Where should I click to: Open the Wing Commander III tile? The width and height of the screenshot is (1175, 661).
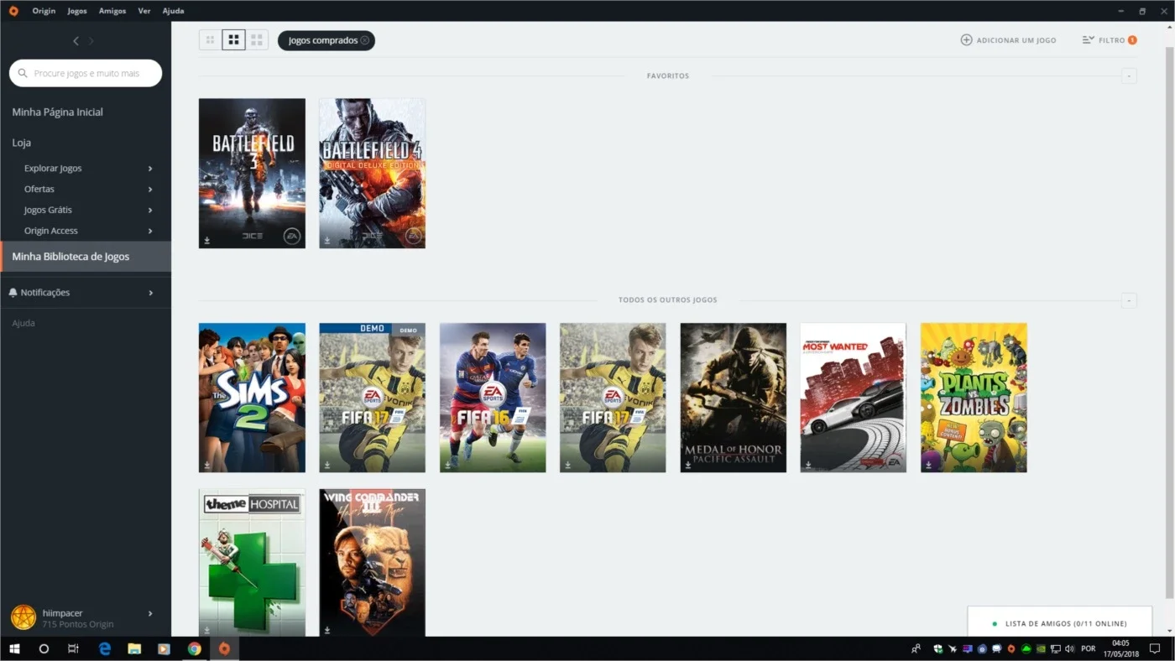(372, 563)
